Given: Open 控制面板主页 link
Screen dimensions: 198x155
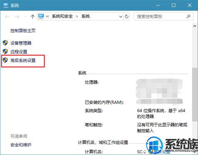Looking at the screenshot, I should click(x=23, y=31).
